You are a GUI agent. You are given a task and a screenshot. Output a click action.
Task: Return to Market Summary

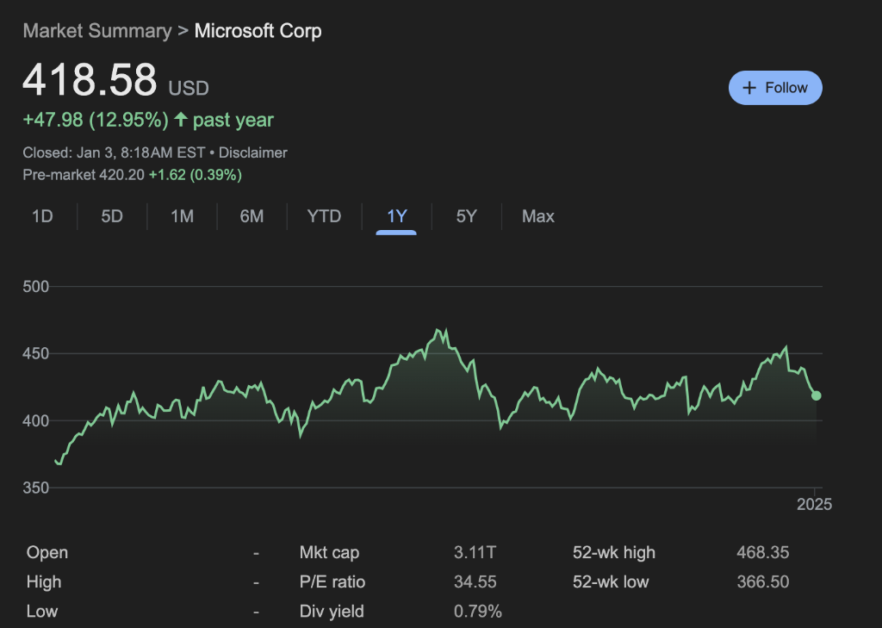(x=96, y=30)
